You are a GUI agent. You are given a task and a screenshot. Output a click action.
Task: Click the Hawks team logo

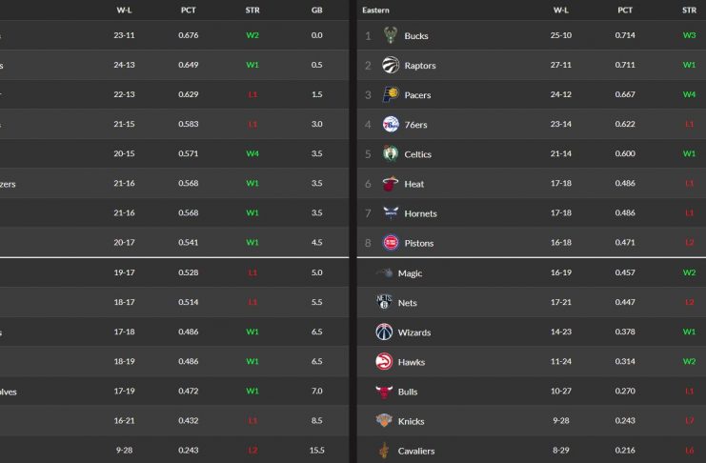pos(384,362)
